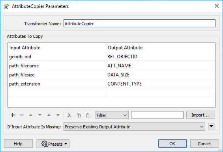Click the AttributeCopier title bar icon
The image size is (223, 152).
click(7, 6)
